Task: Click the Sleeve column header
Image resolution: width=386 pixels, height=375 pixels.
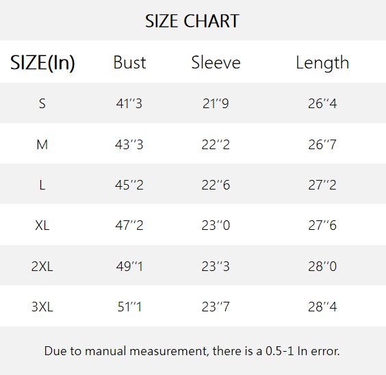Action: (x=216, y=62)
